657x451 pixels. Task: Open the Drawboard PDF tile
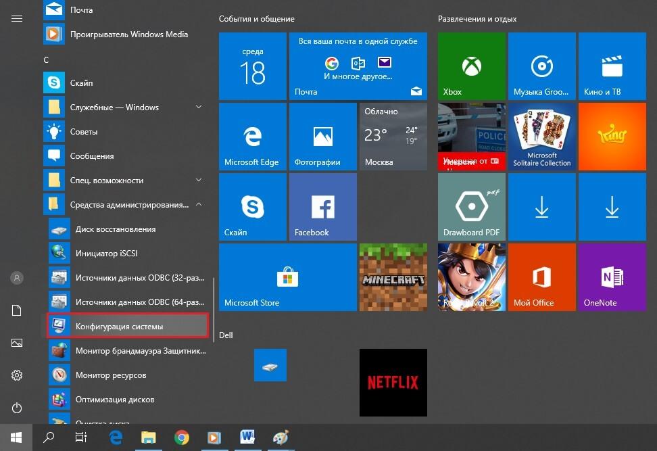click(472, 207)
